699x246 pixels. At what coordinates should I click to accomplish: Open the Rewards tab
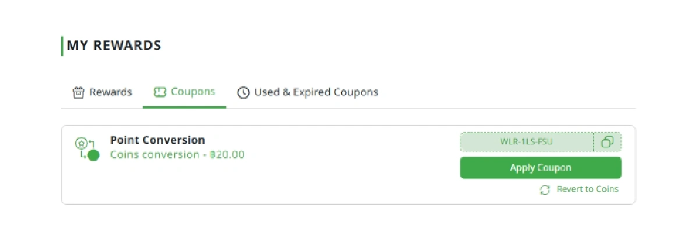tap(102, 92)
